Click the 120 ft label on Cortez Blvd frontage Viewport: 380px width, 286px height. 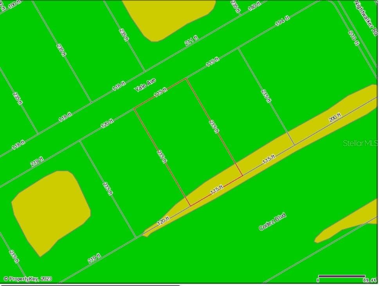click(163, 221)
